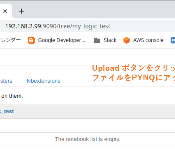Open the calendar bookmark ending in レンダー

[11, 40]
